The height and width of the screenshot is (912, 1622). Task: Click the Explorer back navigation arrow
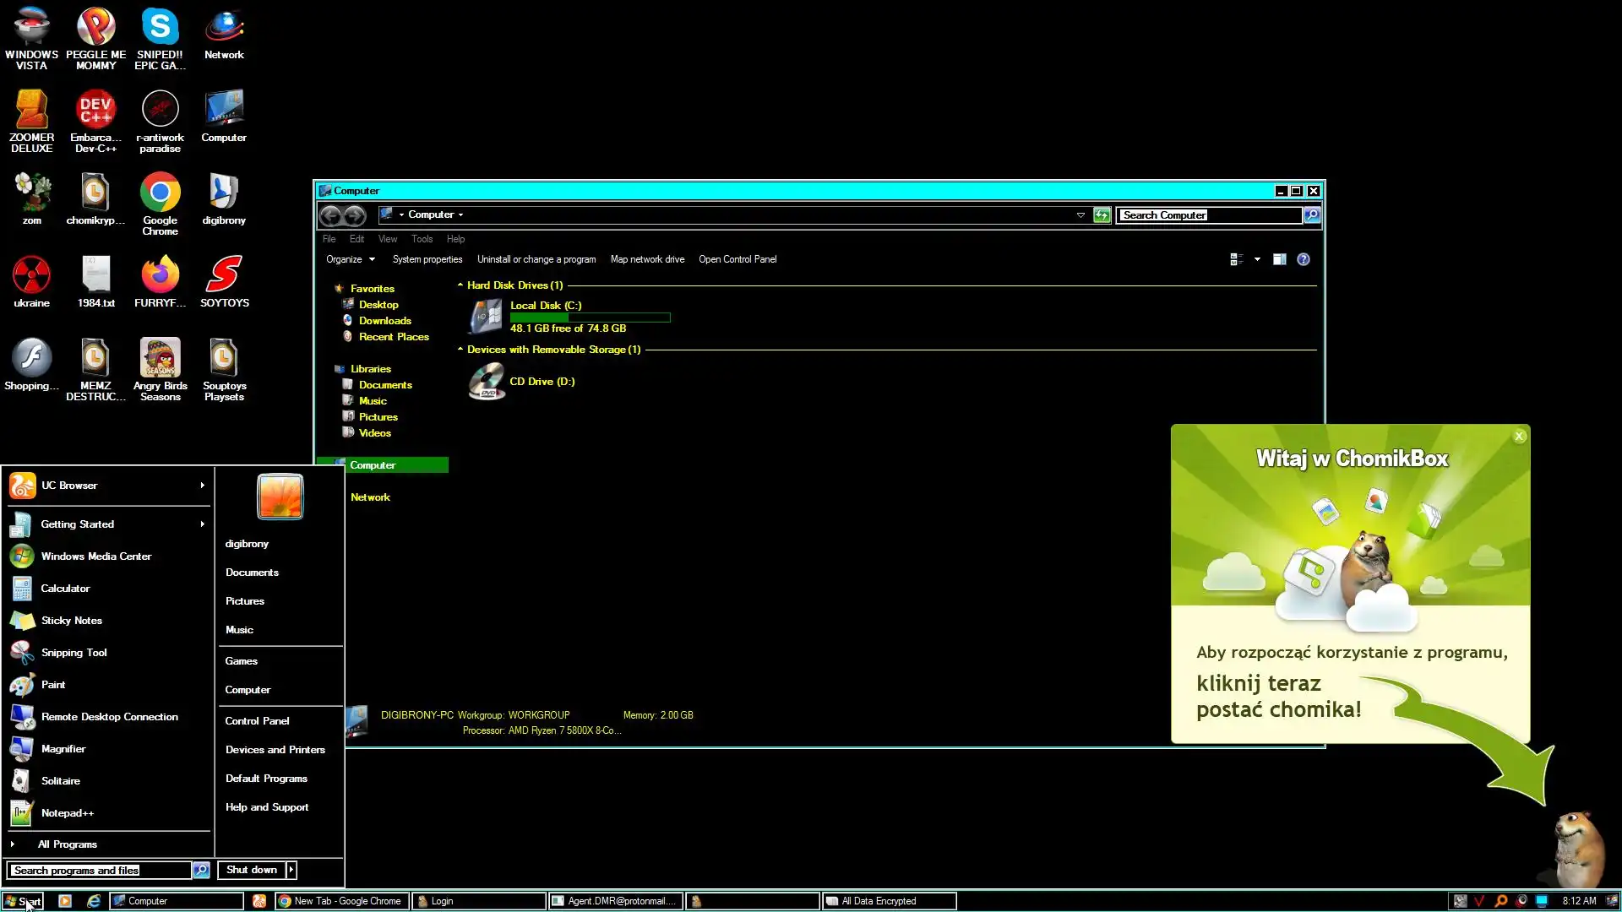[x=330, y=215]
